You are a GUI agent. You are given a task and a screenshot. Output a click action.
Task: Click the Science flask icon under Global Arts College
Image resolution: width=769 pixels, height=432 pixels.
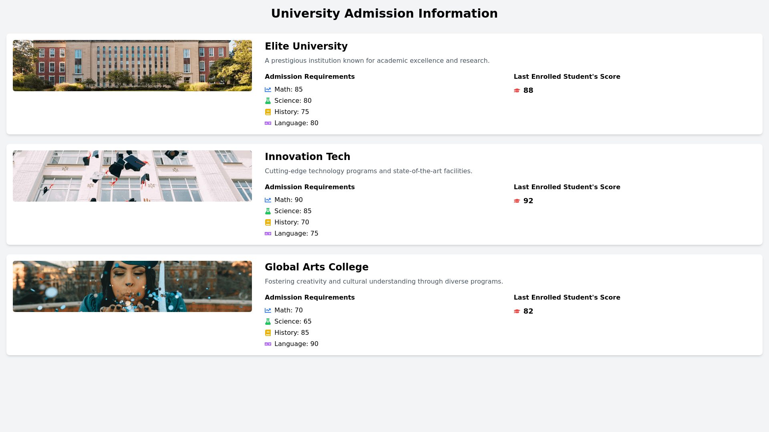tap(268, 322)
